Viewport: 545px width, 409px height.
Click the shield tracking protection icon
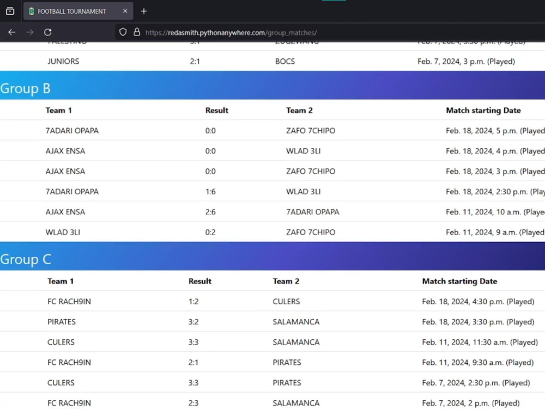(123, 32)
